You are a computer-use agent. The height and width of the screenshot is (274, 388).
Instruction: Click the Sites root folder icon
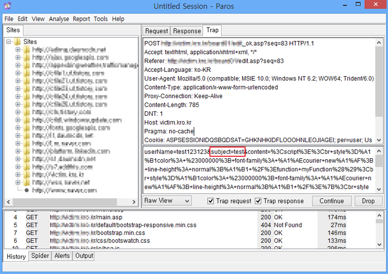17,42
